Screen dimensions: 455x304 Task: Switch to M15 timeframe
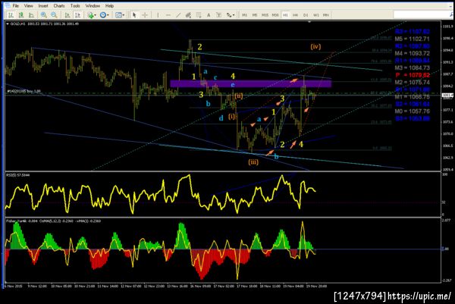(265, 15)
